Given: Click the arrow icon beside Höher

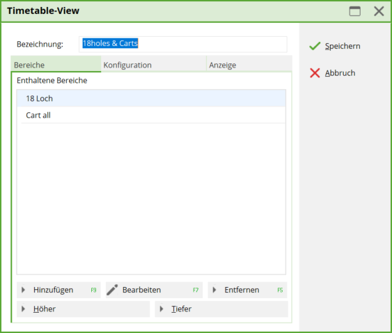Looking at the screenshot, I should (23, 309).
